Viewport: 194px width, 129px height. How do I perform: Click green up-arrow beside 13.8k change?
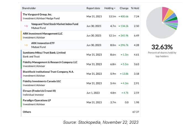click(121, 74)
